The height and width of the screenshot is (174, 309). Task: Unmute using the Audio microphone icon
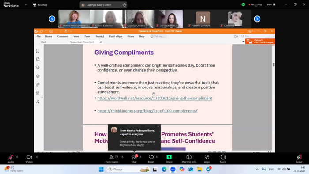point(11,157)
